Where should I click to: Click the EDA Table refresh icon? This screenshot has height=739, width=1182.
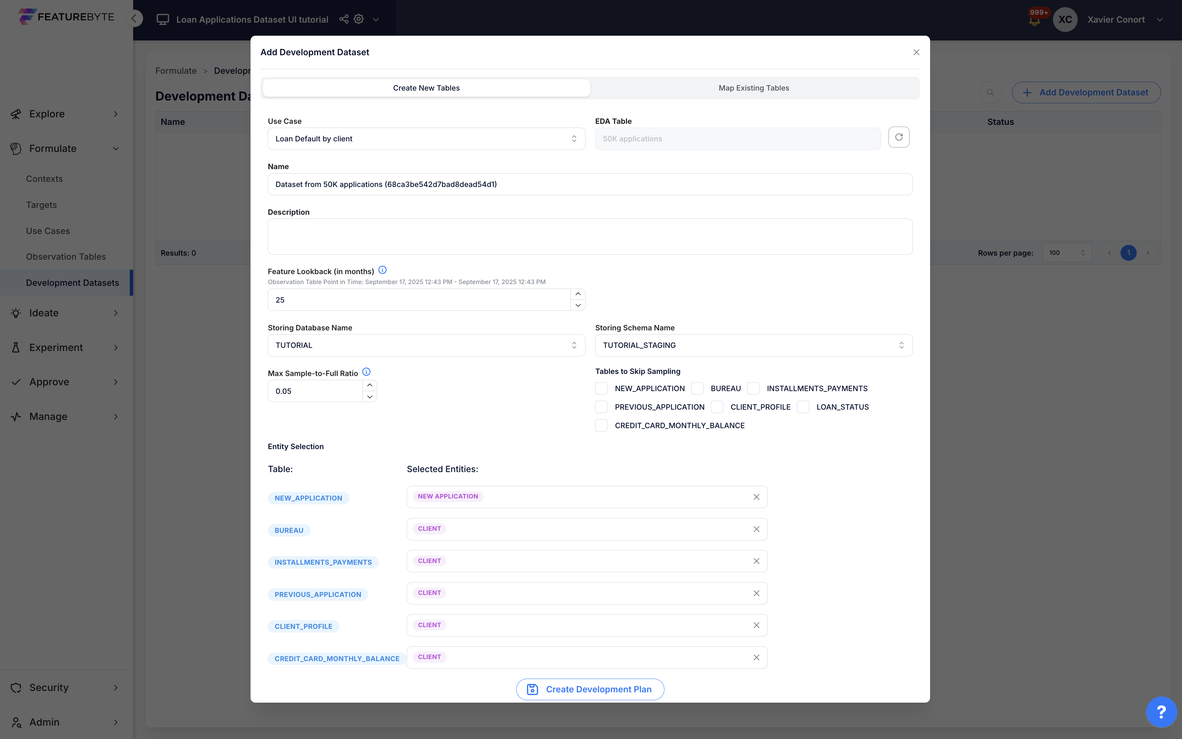tap(899, 137)
